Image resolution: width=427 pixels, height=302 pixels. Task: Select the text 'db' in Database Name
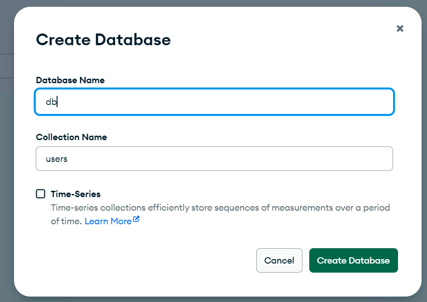coord(51,102)
